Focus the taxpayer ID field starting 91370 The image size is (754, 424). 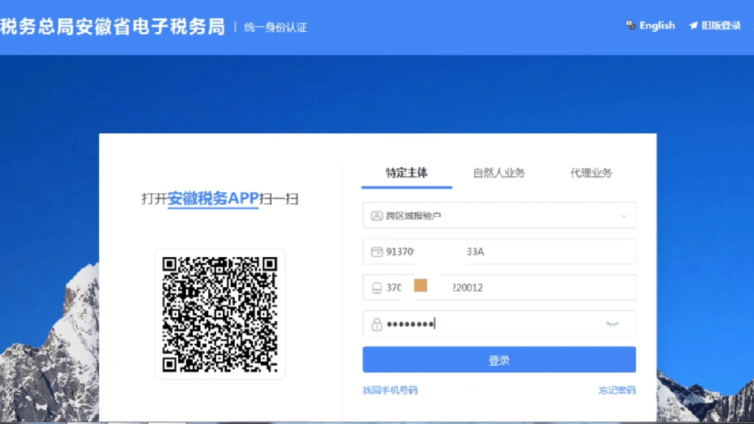(x=499, y=251)
